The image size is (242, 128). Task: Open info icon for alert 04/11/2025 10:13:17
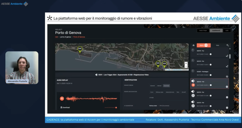point(211,106)
